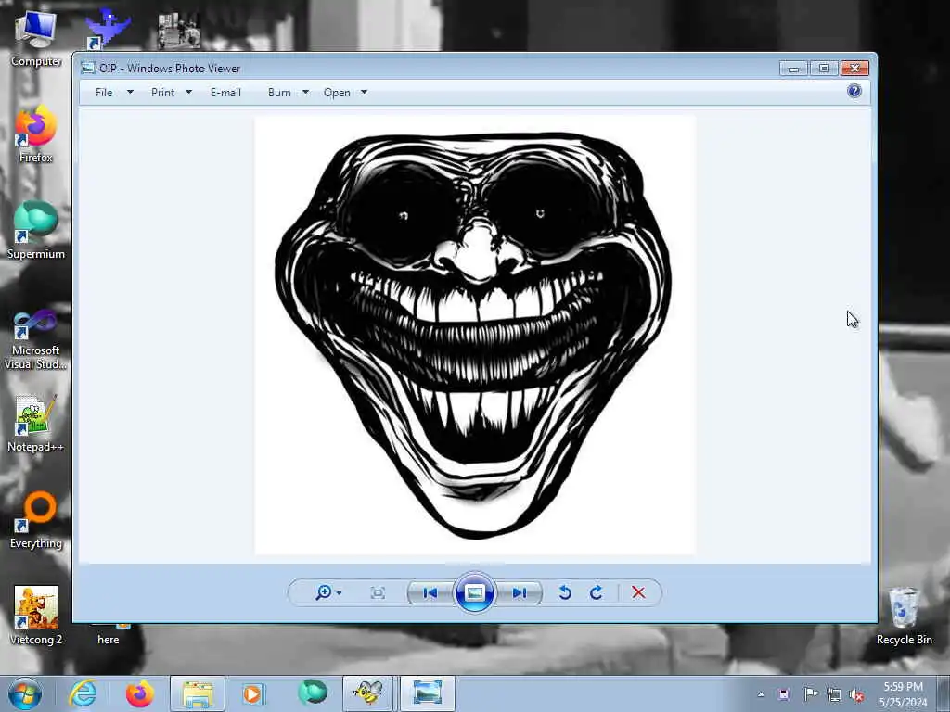Select the Everything desktop shortcut

pyautogui.click(x=36, y=519)
